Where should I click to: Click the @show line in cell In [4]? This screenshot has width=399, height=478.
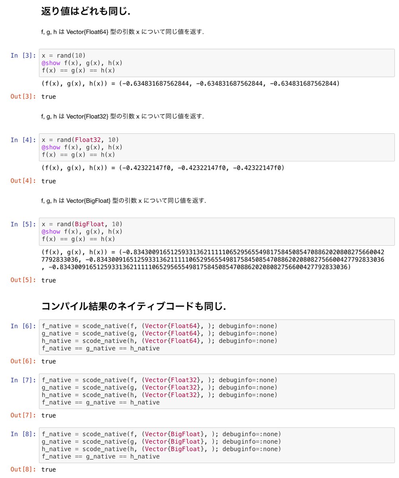coord(82,147)
